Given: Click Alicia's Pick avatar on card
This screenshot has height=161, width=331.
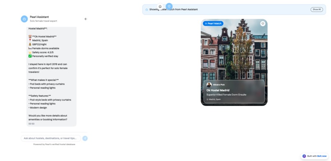Looking at the screenshot, I should tap(209, 85).
